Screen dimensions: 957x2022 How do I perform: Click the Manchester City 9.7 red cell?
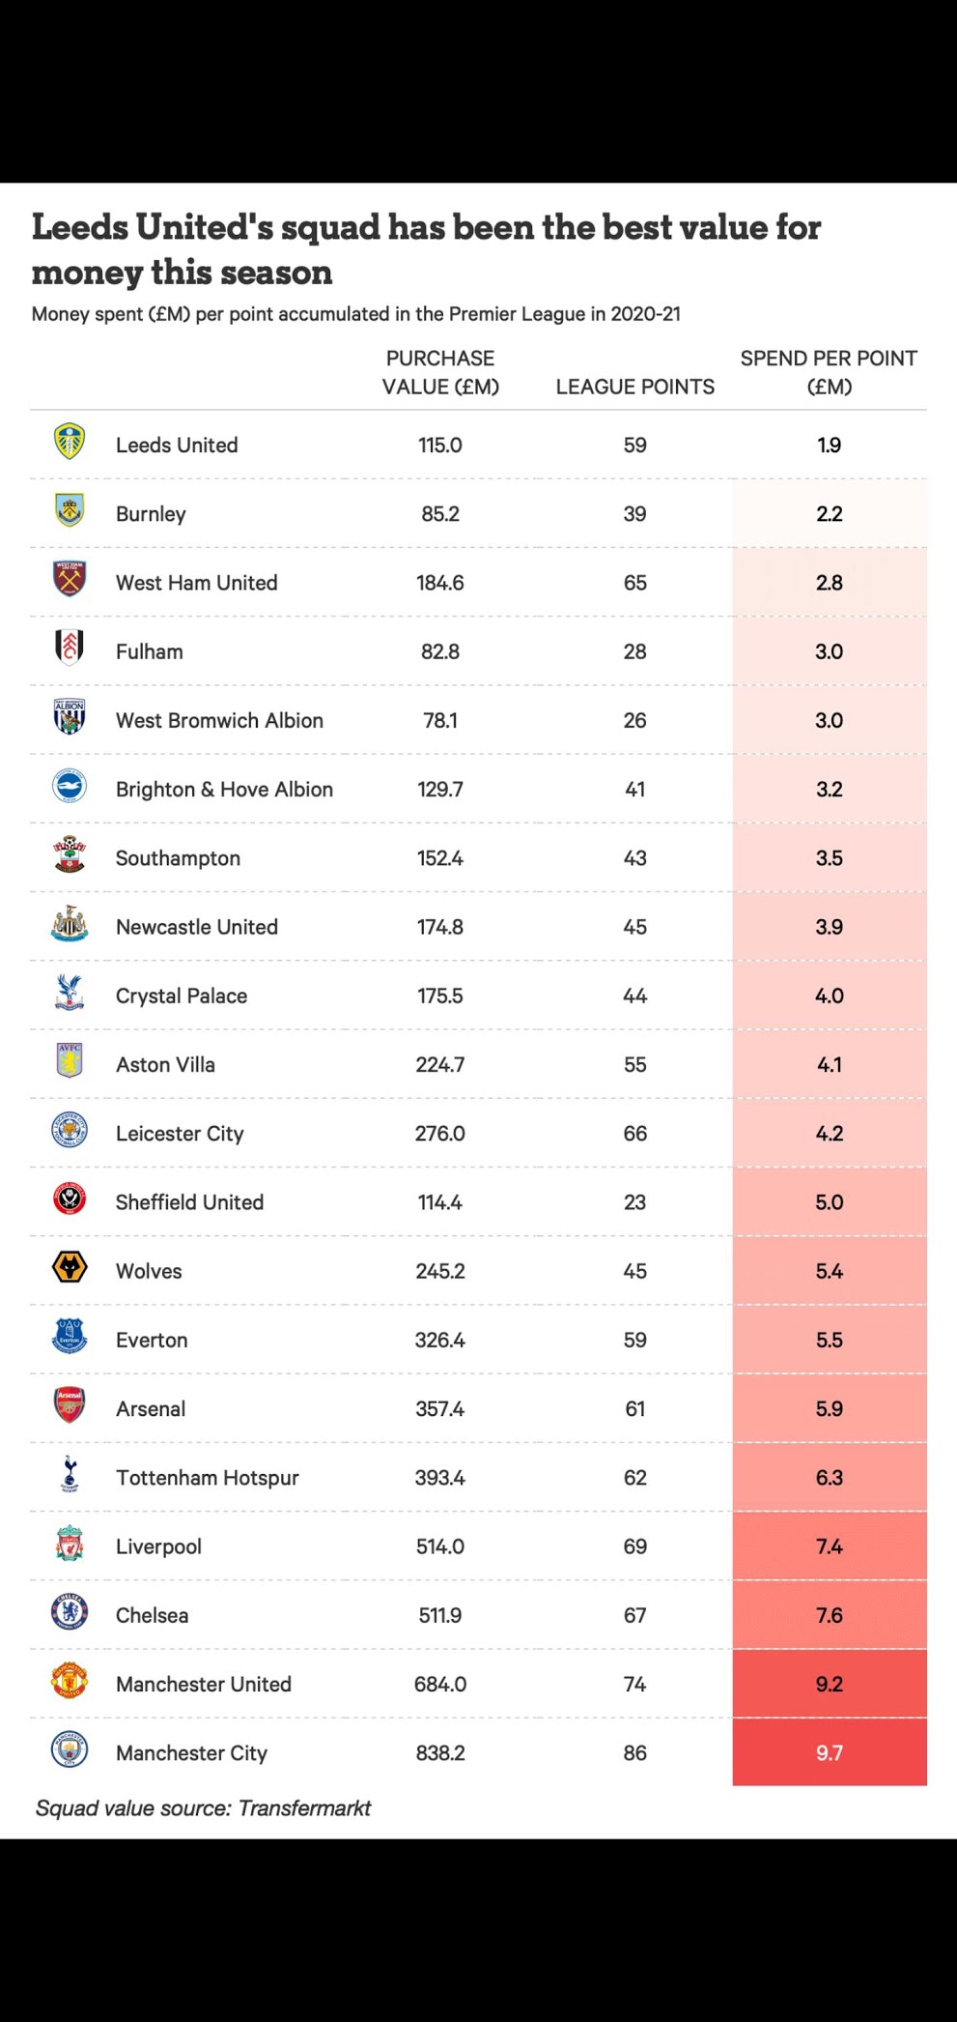830,1752
